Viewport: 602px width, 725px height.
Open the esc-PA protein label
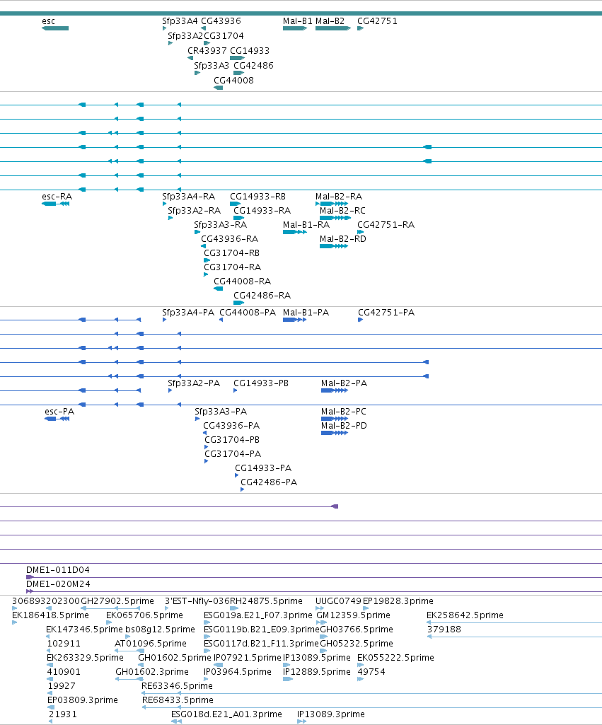pyautogui.click(x=59, y=412)
